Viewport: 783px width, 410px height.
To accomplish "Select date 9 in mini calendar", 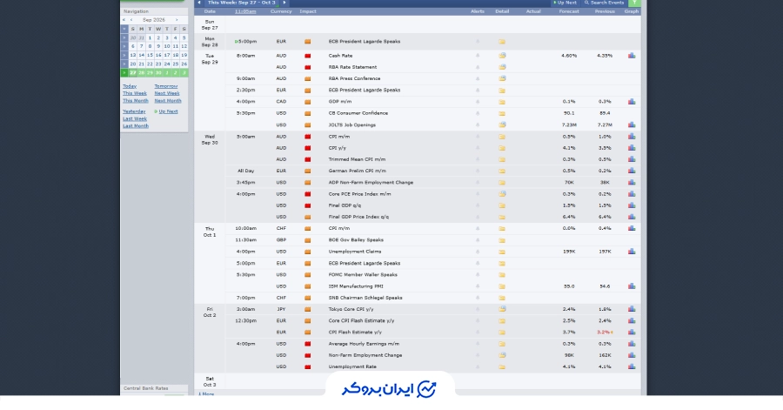I will coord(158,46).
